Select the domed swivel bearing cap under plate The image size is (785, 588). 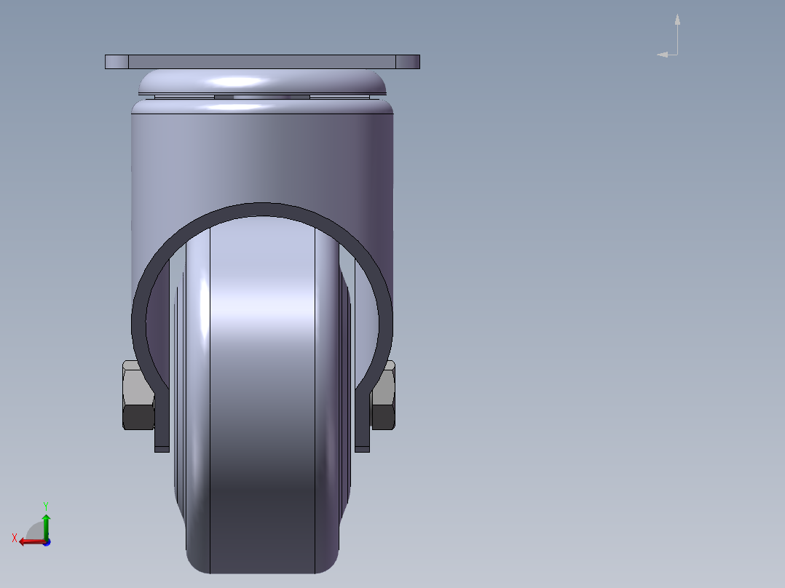click(262, 82)
